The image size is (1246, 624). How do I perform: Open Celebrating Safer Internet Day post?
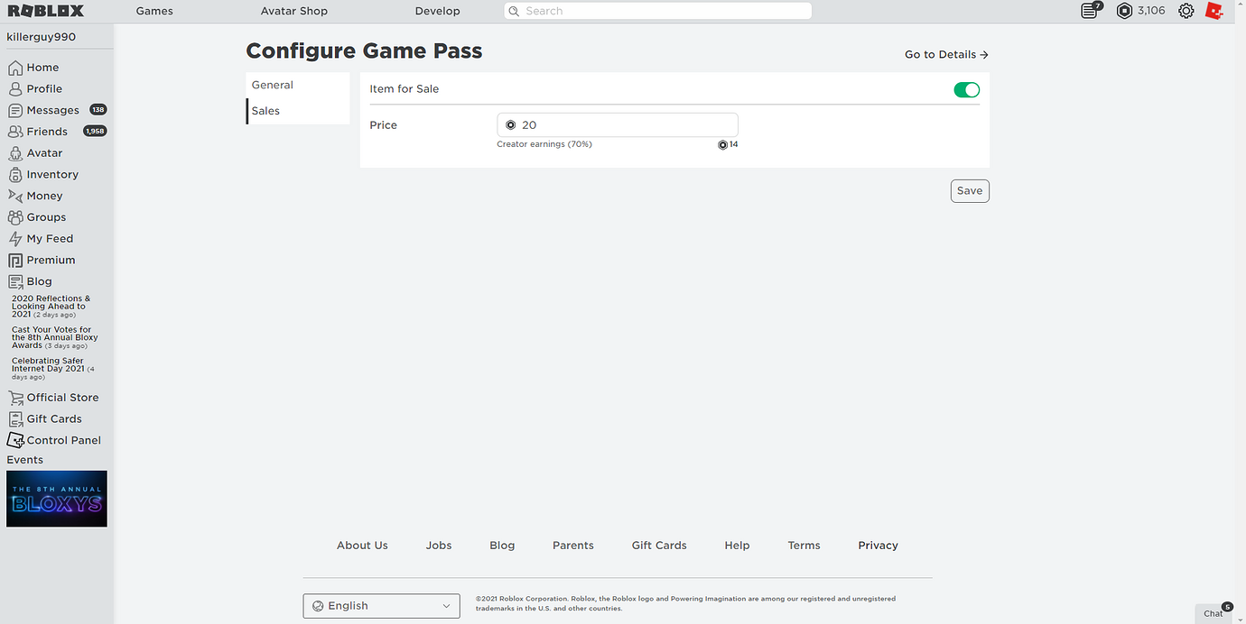pos(52,368)
